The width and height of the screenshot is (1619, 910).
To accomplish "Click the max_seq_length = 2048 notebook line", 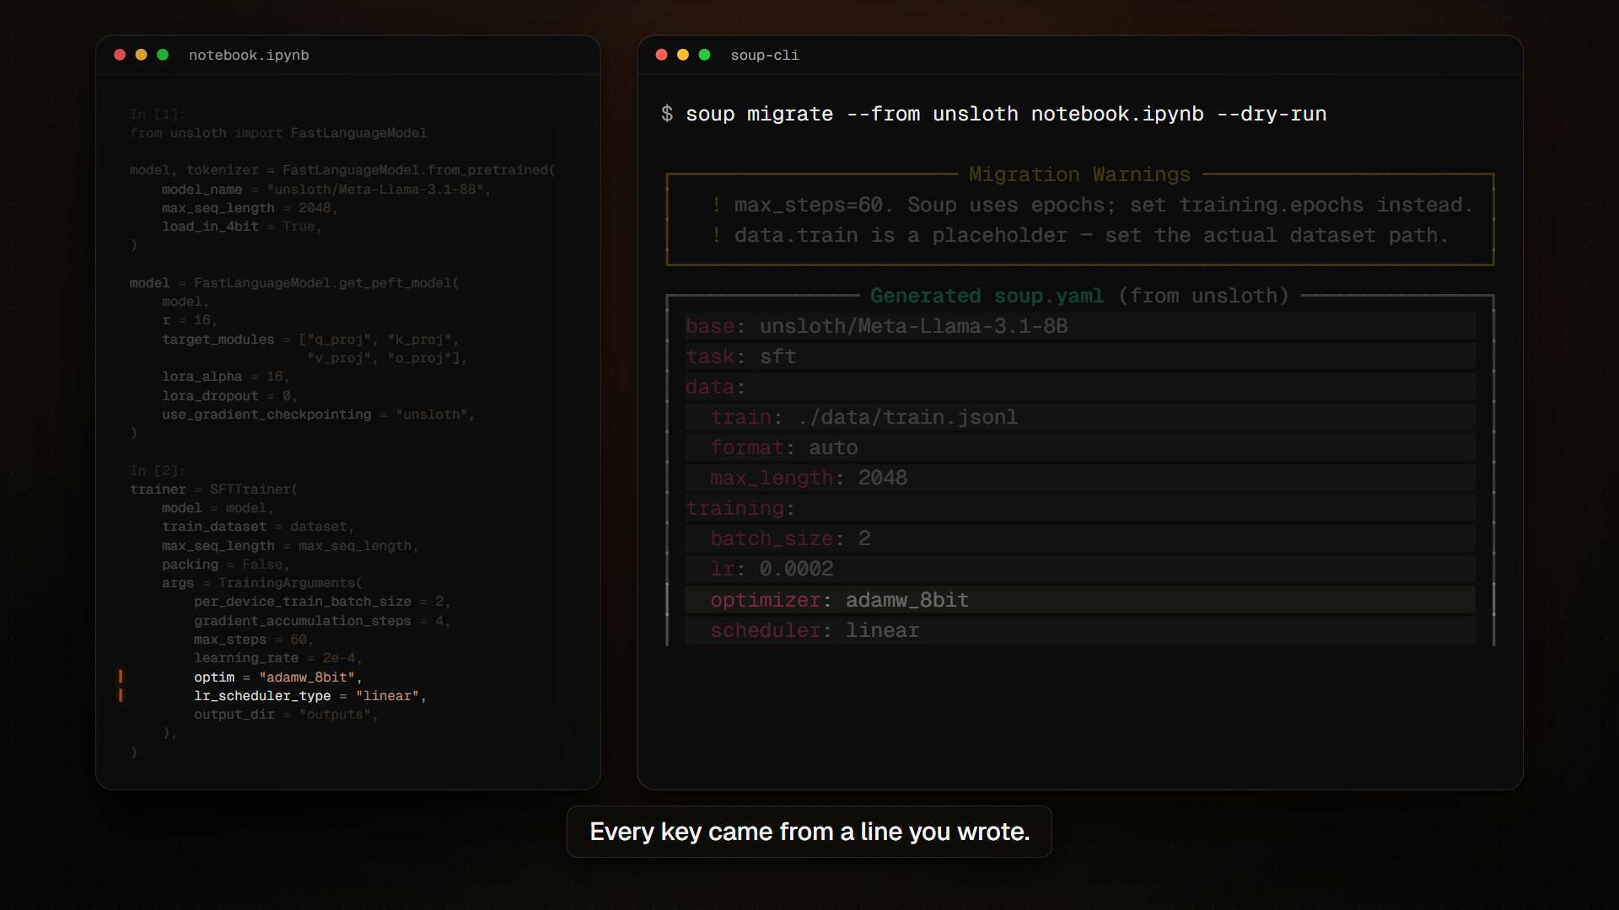I will coord(250,208).
